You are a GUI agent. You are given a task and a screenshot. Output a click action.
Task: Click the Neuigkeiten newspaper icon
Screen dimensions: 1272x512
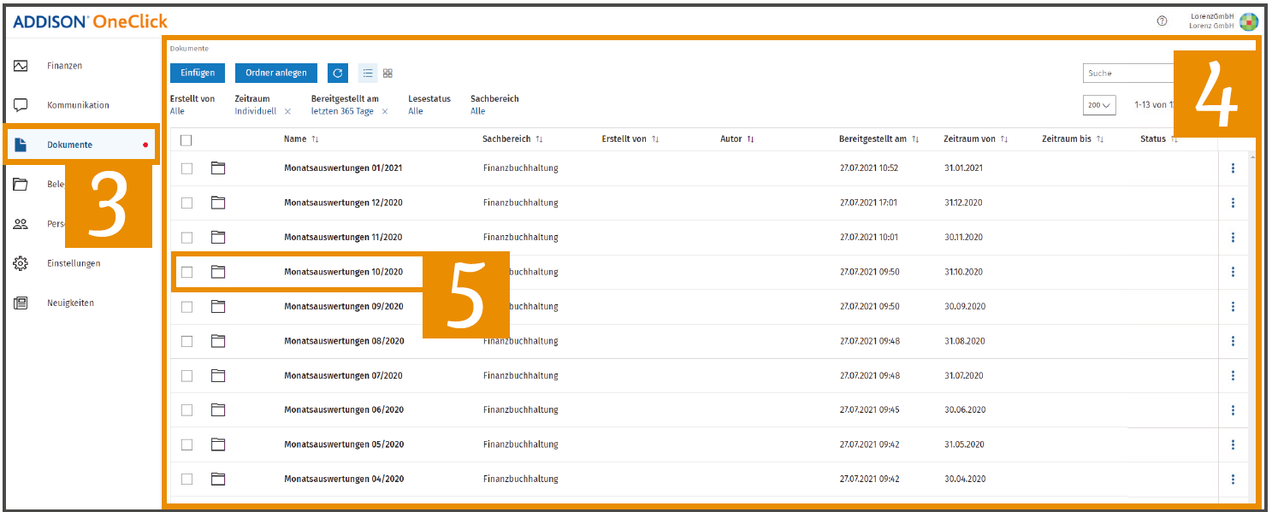point(21,303)
